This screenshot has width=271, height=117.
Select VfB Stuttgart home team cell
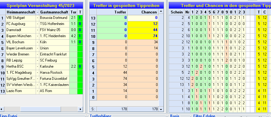pyautogui.click(x=21, y=18)
